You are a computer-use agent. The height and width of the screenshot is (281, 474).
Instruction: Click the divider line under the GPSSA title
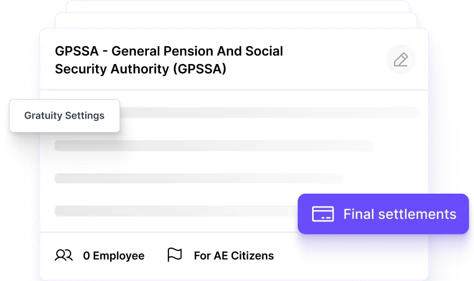click(234, 89)
